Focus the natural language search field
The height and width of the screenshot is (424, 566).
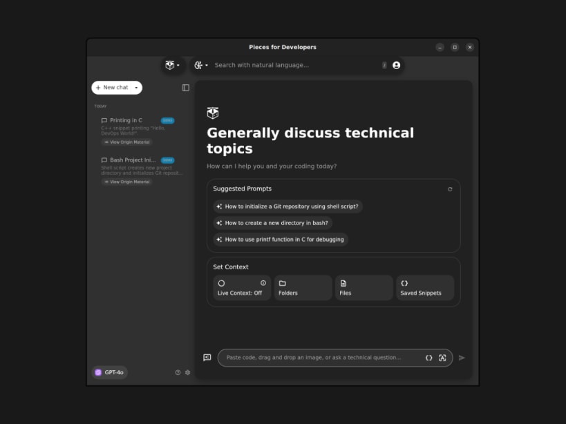pyautogui.click(x=296, y=66)
